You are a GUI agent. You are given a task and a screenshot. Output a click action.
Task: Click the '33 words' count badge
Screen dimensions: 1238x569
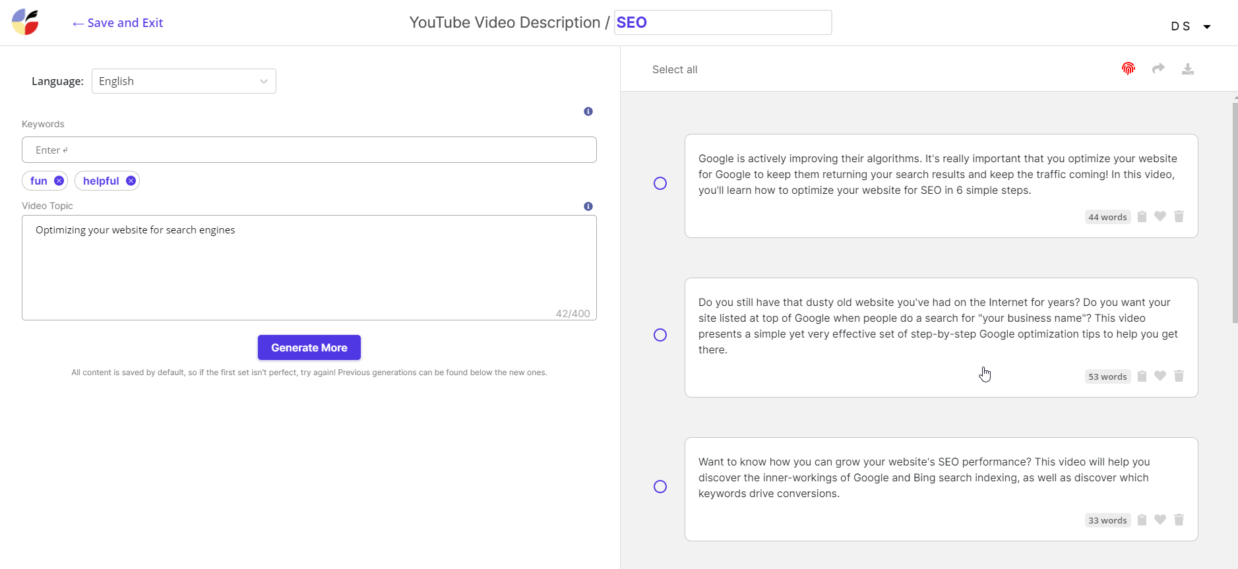click(x=1107, y=520)
